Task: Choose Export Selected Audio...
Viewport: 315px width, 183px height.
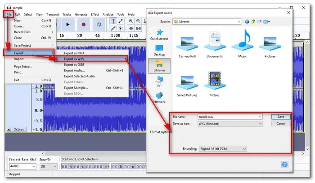Action: pos(92,76)
